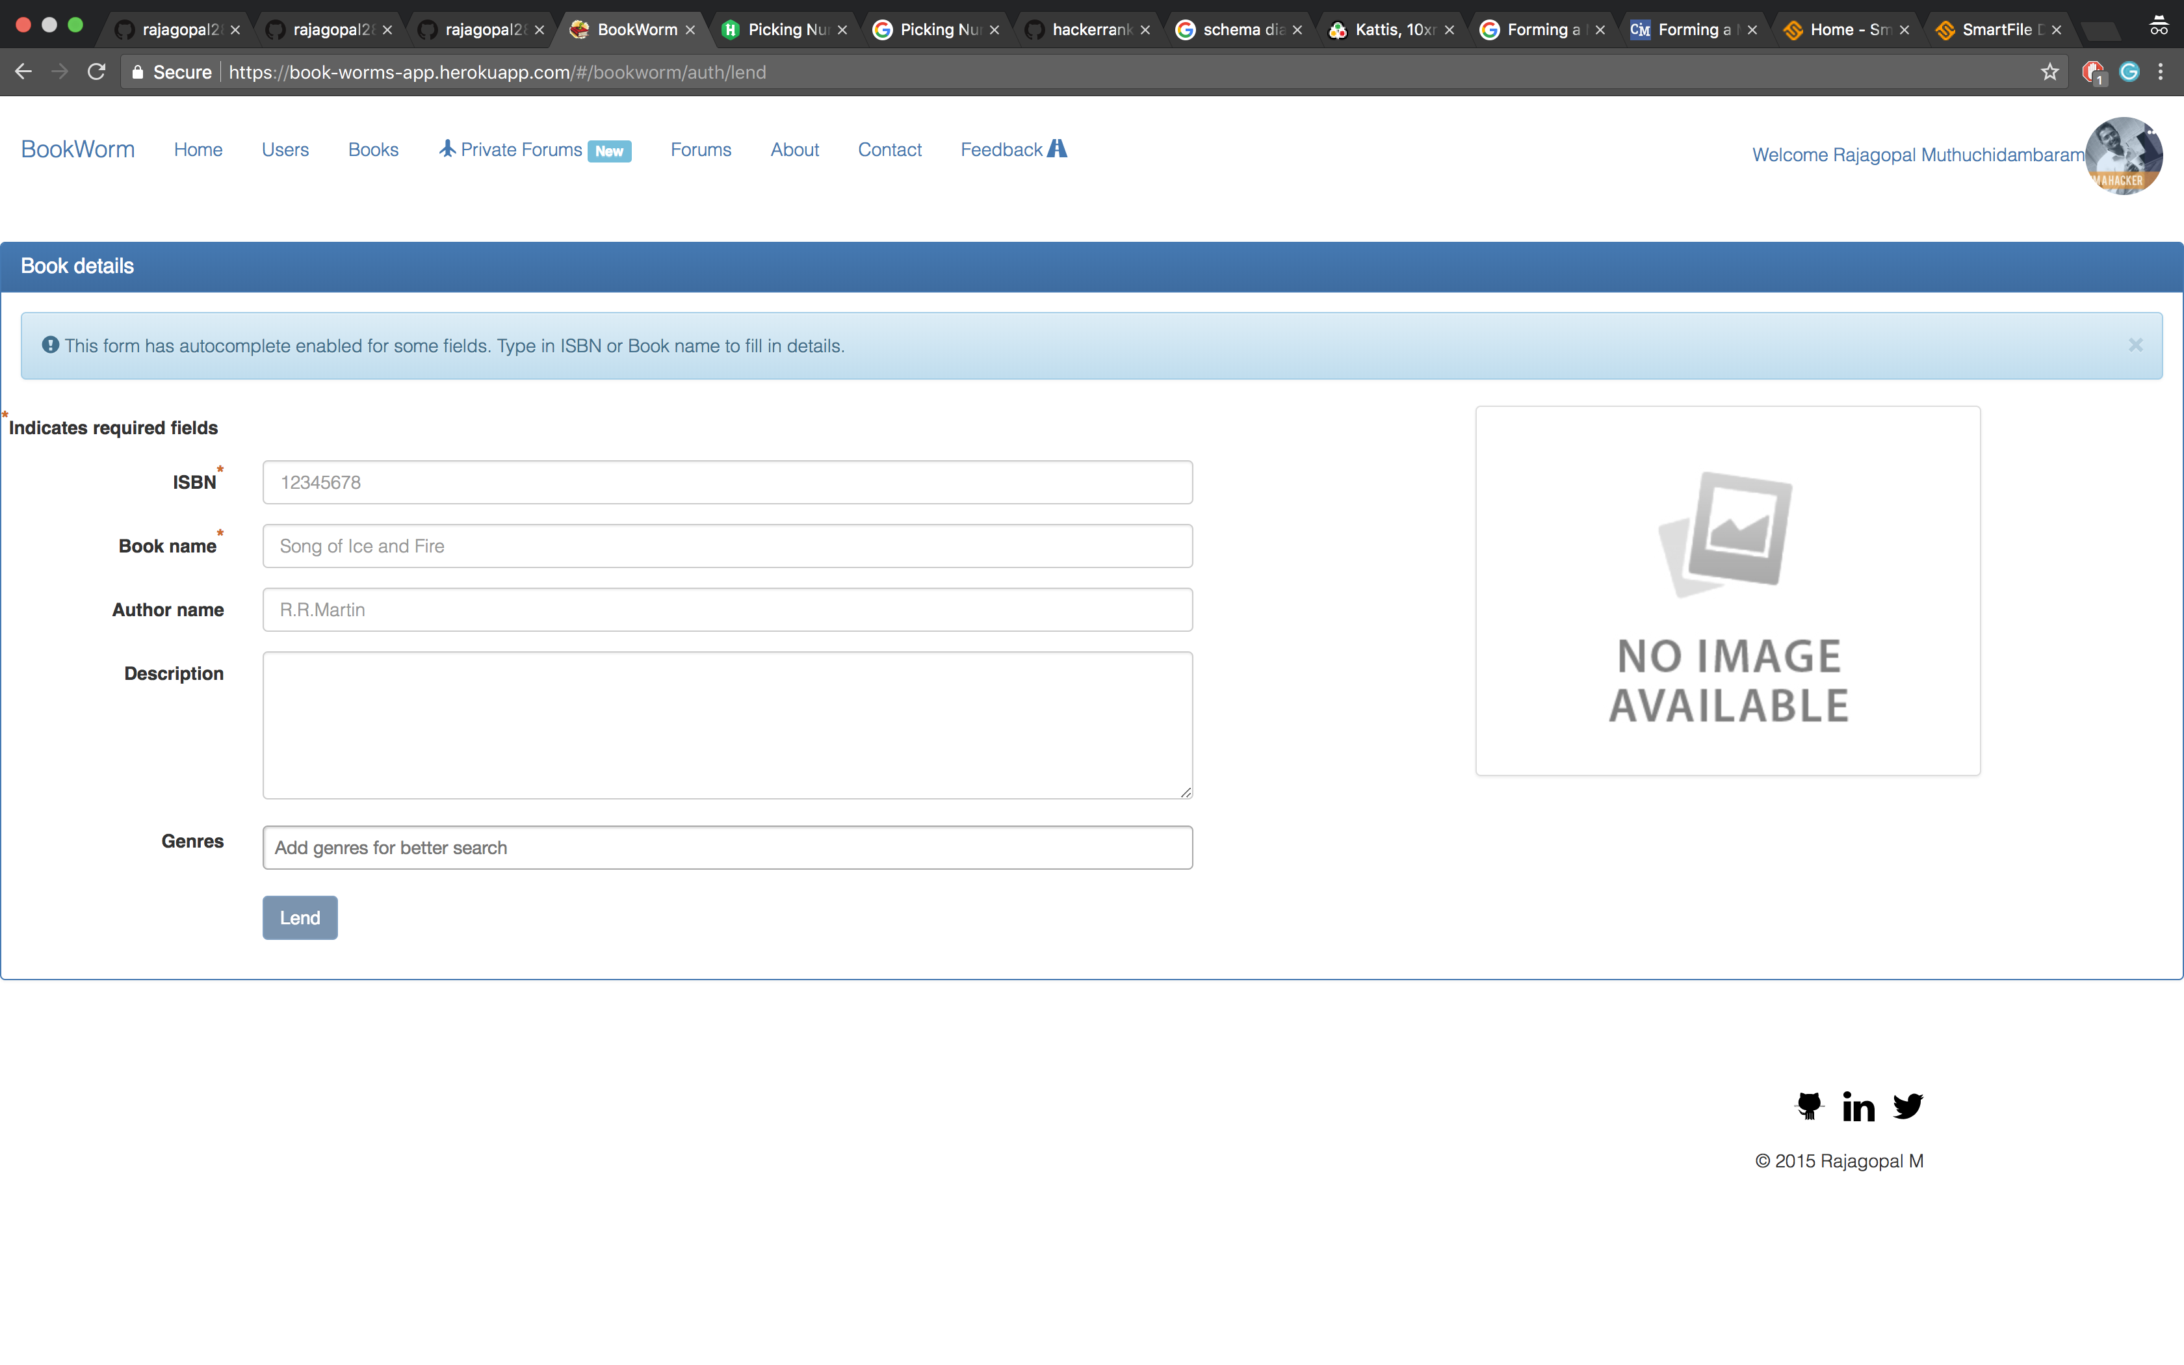Click the Description text area
The width and height of the screenshot is (2184, 1365).
pos(727,725)
